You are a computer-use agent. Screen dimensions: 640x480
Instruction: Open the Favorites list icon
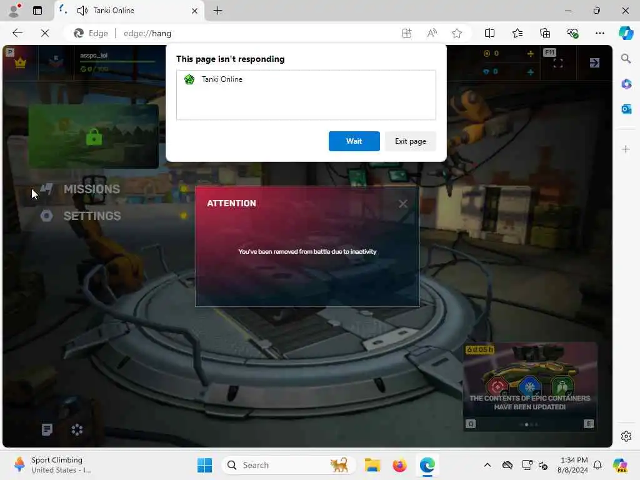[517, 34]
